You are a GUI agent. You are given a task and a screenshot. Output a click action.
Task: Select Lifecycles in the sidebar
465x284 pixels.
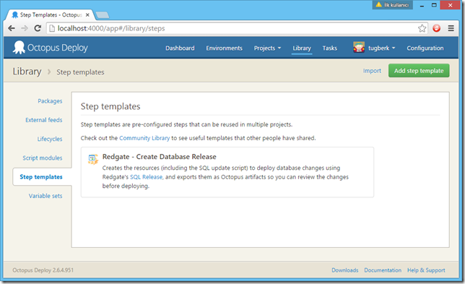[x=50, y=139]
